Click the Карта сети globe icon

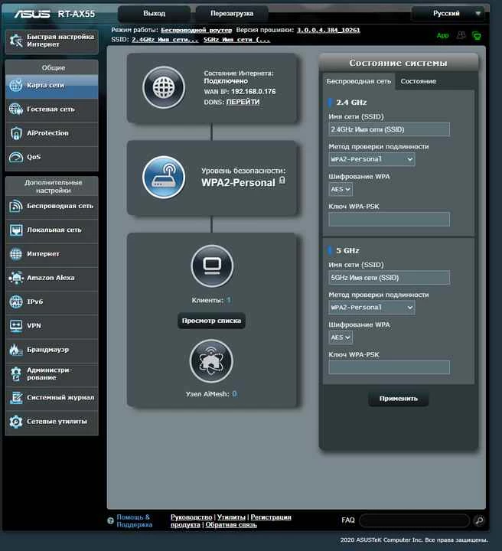(16, 86)
